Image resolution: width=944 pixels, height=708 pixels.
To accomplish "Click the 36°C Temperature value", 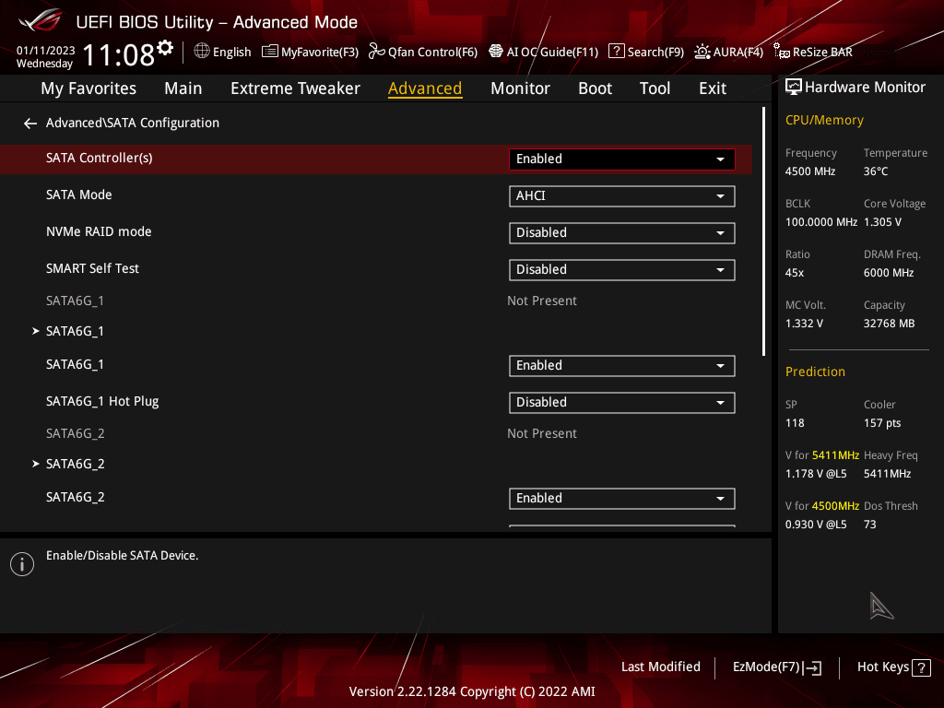I will [876, 171].
